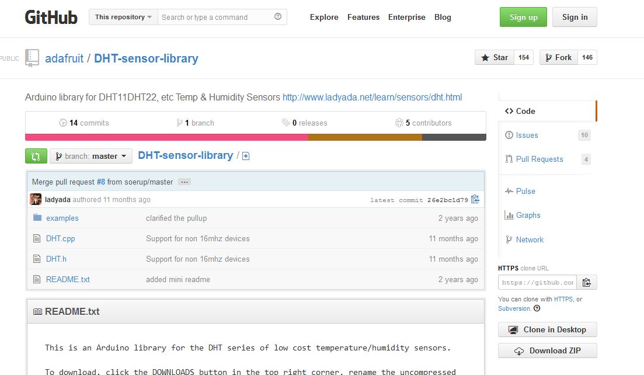Open Pulse from the sidebar
The width and height of the screenshot is (644, 375).
[x=525, y=191]
